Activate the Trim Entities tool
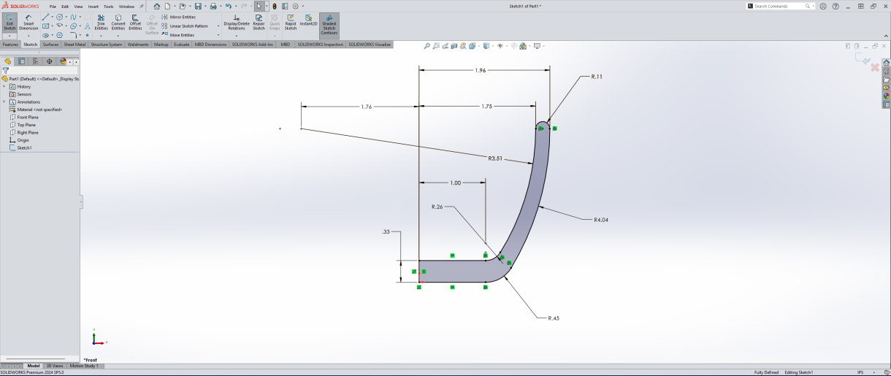Viewport: 891px width, 376px height. tap(101, 23)
